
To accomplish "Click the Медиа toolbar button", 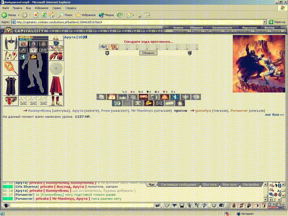I will 106,15.
